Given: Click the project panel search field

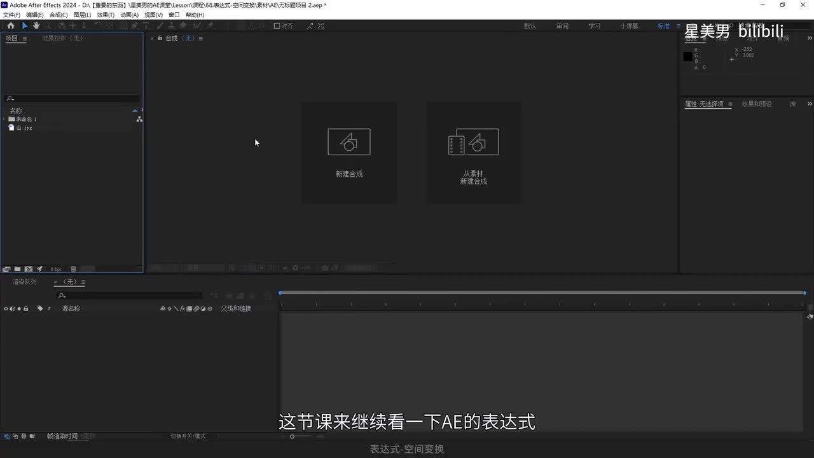Looking at the screenshot, I should tap(72, 99).
